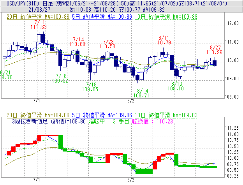Click the 108.00 price axis label
The image size is (243, 185).
[x=232, y=97]
